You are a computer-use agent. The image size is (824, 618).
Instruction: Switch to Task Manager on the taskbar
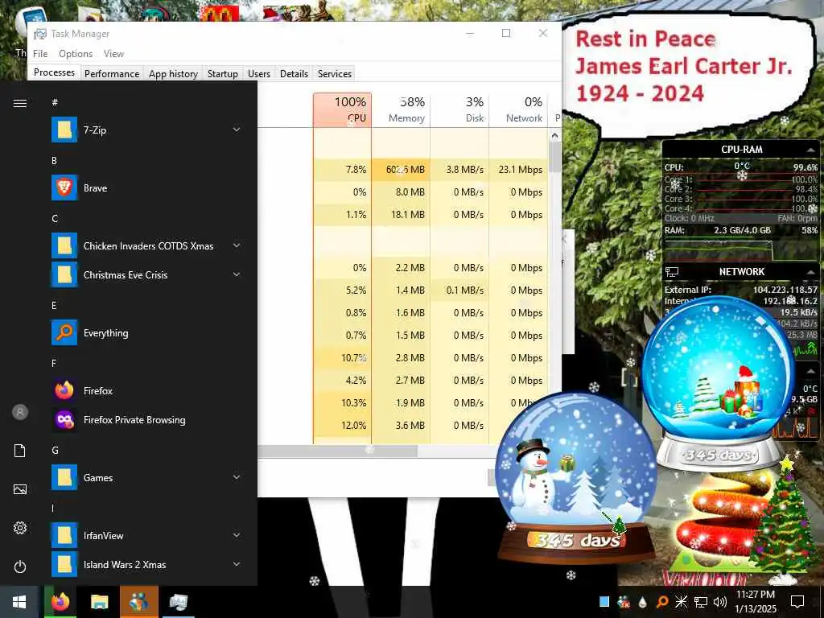coord(178,602)
